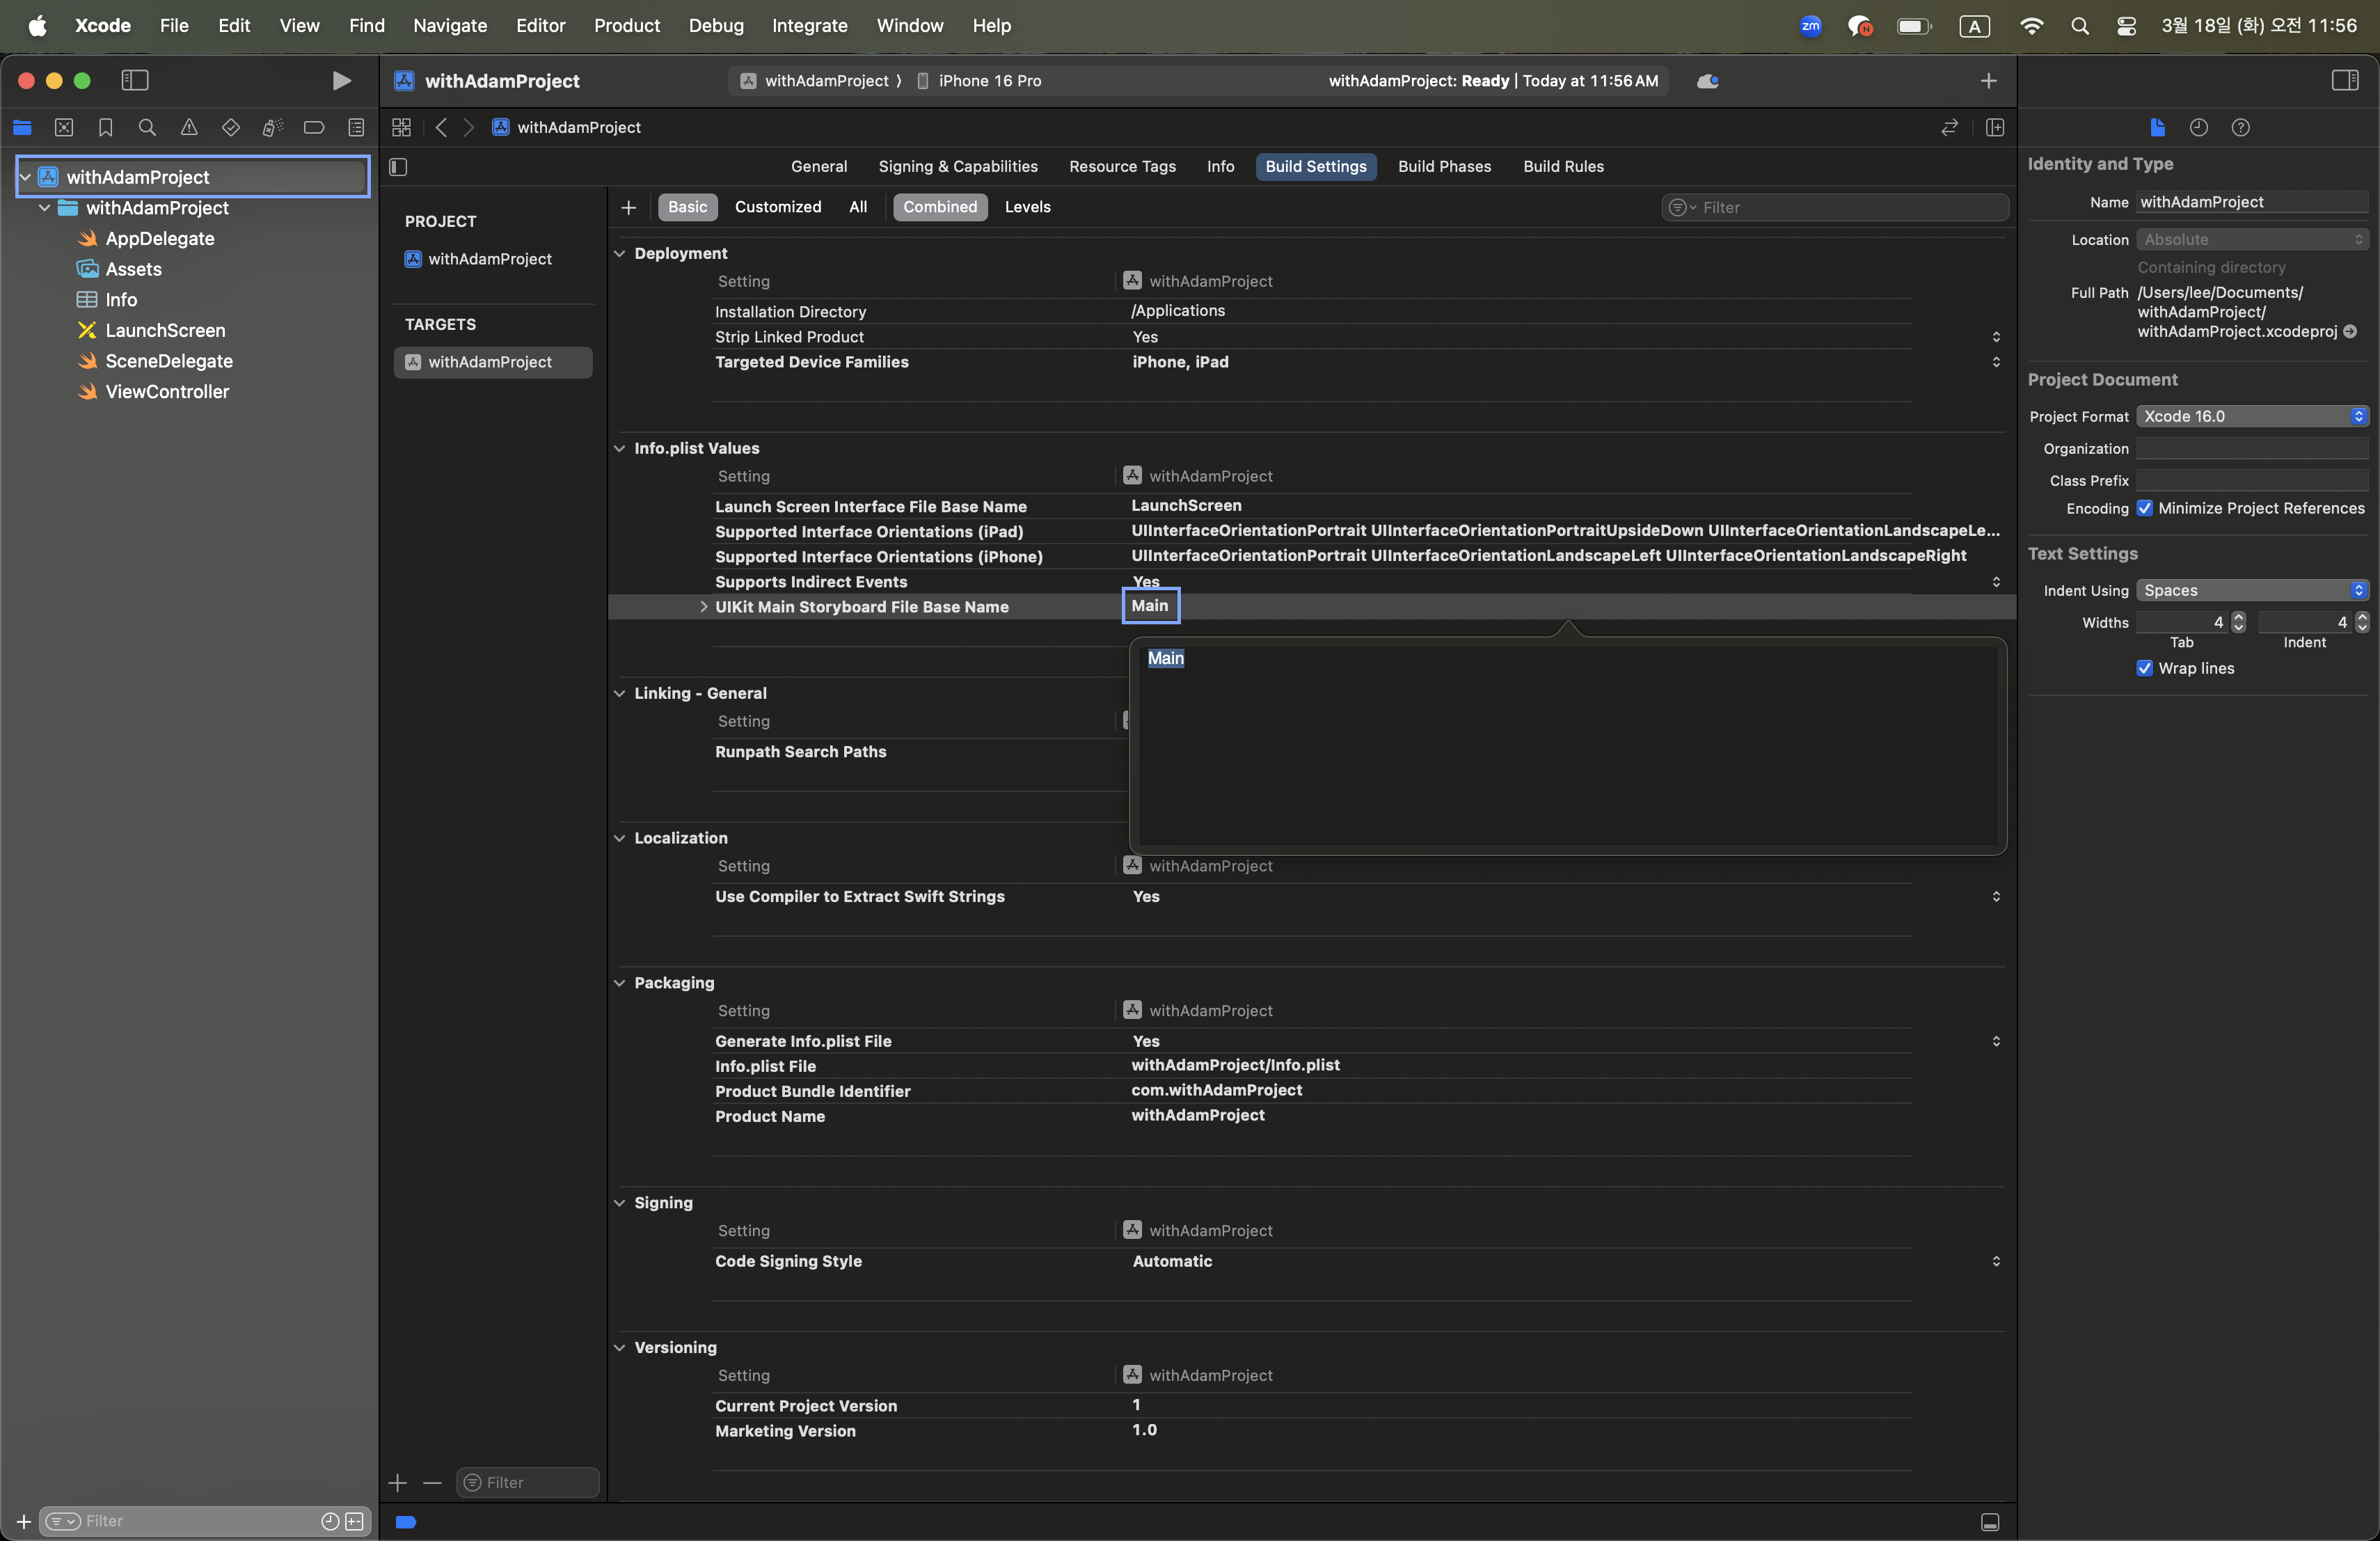Open the Info tab
Image resolution: width=2380 pixels, height=1541 pixels.
(1220, 166)
